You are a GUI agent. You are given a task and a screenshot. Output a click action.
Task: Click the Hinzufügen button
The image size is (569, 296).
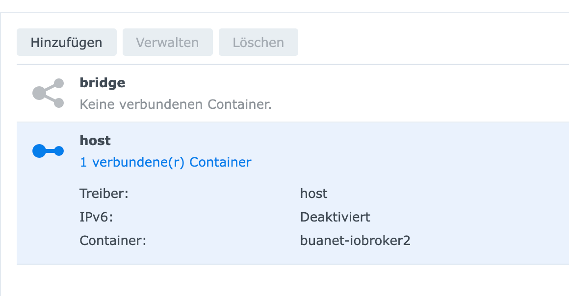(x=66, y=43)
